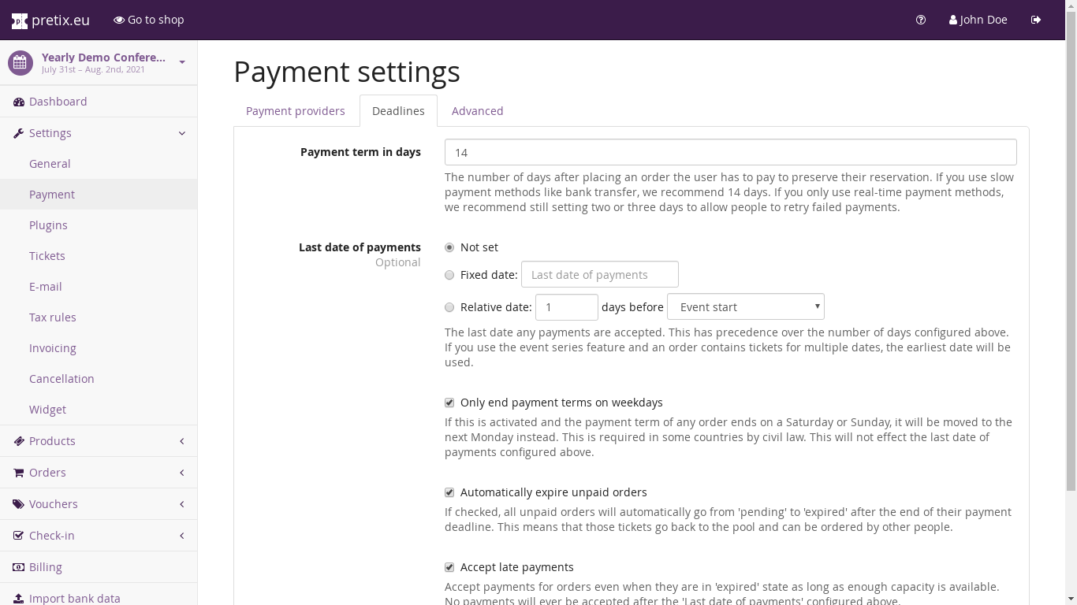Open the Advanced tab
Image resolution: width=1077 pixels, height=605 pixels.
pyautogui.click(x=477, y=111)
